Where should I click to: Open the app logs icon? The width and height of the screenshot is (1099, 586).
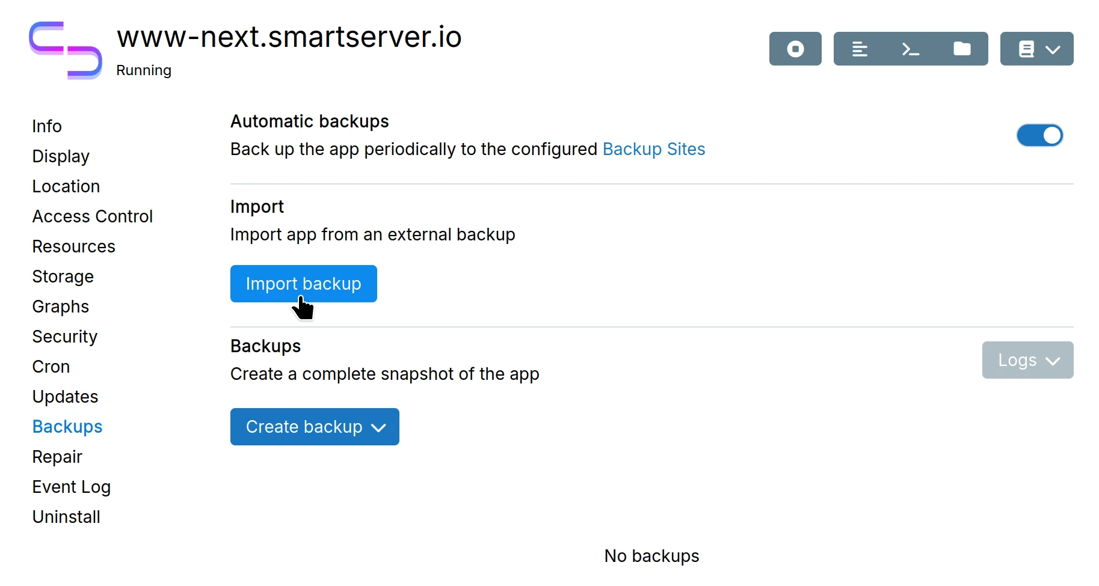860,49
